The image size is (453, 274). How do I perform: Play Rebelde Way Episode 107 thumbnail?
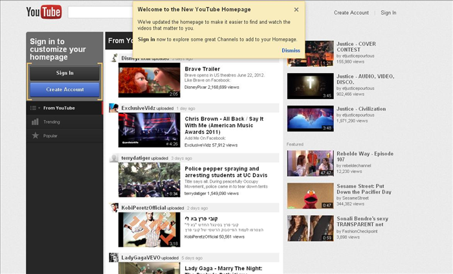click(x=311, y=163)
